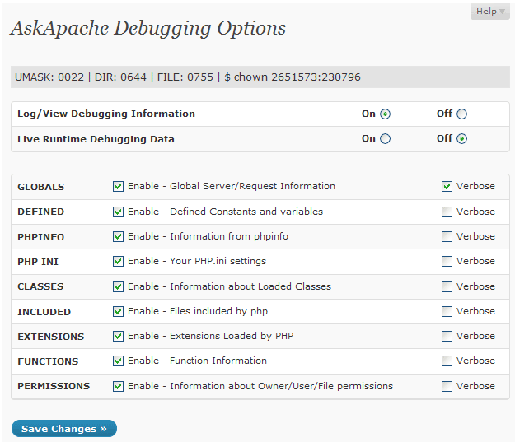The image size is (515, 442).
Task: Click the AskApache Debugging Options heading
Action: point(147,29)
